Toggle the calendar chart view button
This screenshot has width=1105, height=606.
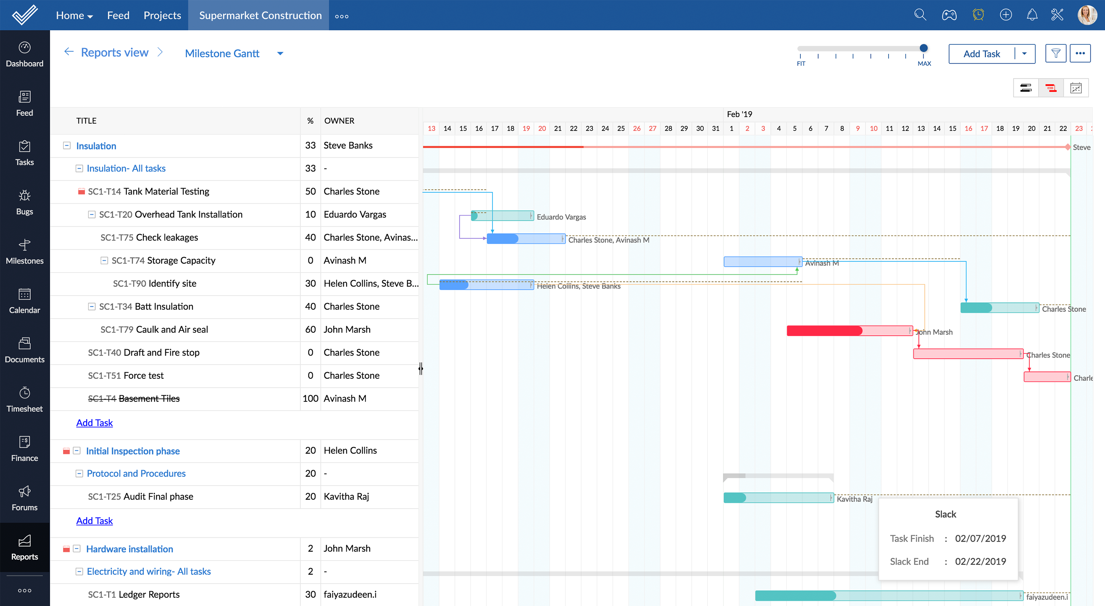pyautogui.click(x=1076, y=88)
